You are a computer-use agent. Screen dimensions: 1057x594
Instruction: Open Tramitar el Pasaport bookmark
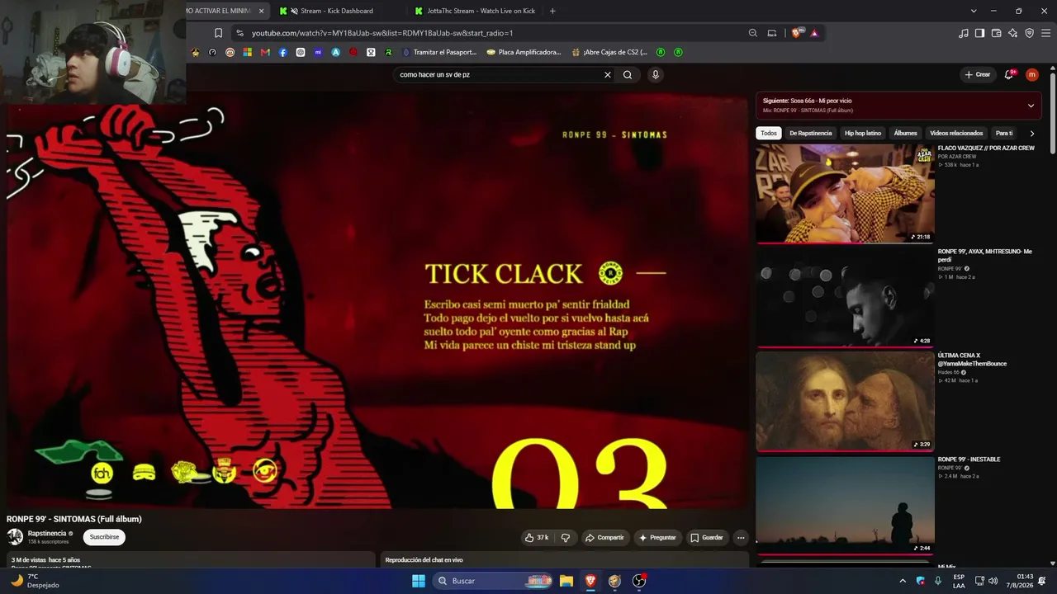click(x=439, y=52)
